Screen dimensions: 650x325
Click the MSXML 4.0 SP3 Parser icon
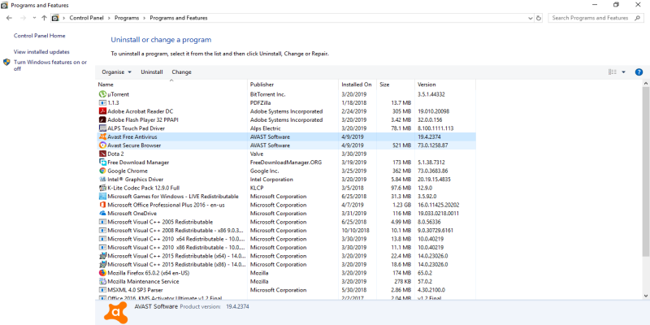point(103,290)
